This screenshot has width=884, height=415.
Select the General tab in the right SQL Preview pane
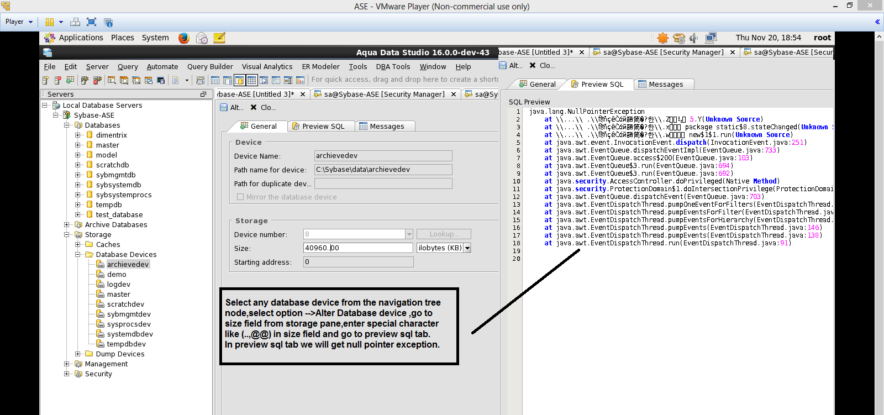[537, 85]
